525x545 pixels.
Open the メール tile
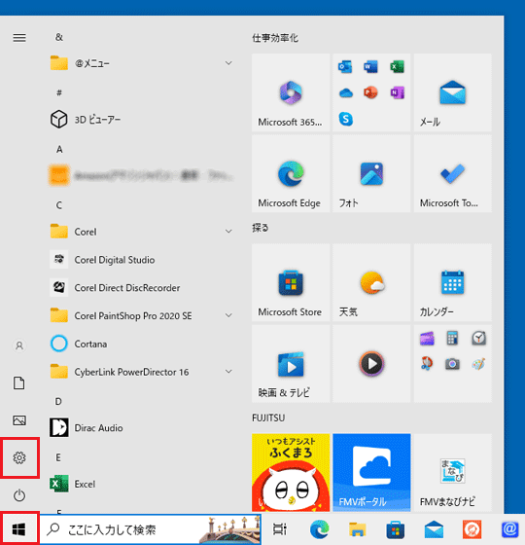pyautogui.click(x=452, y=92)
